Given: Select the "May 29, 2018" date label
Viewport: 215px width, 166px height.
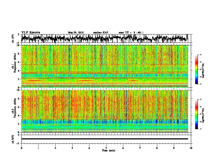Looking at the screenshot, I should 76,33.
